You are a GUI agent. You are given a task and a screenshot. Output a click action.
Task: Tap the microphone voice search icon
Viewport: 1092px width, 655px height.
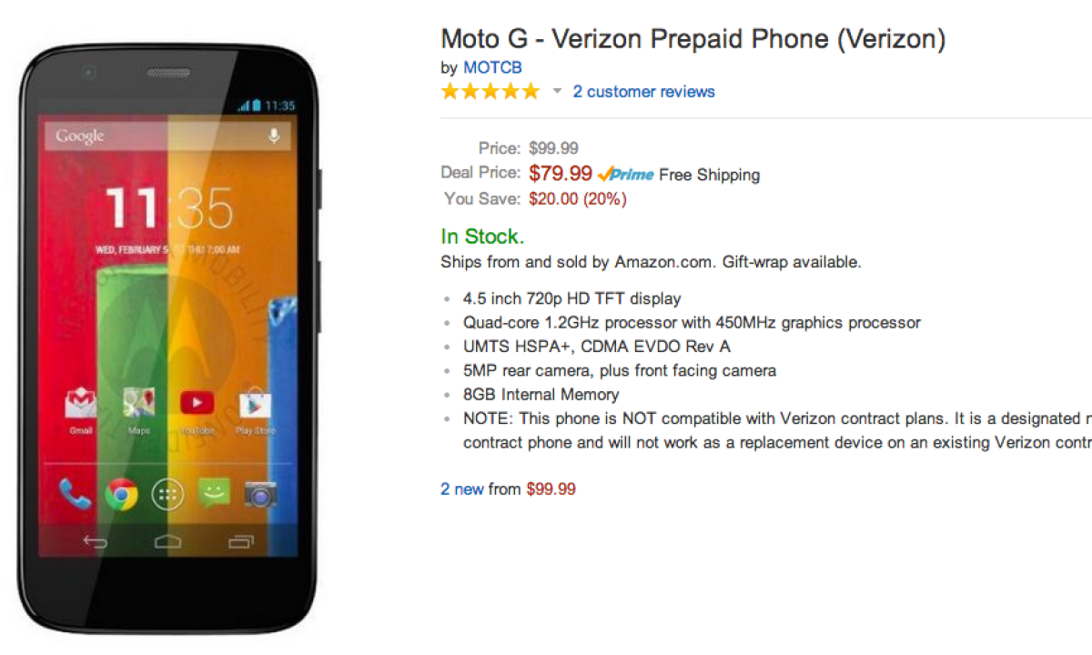click(x=273, y=136)
